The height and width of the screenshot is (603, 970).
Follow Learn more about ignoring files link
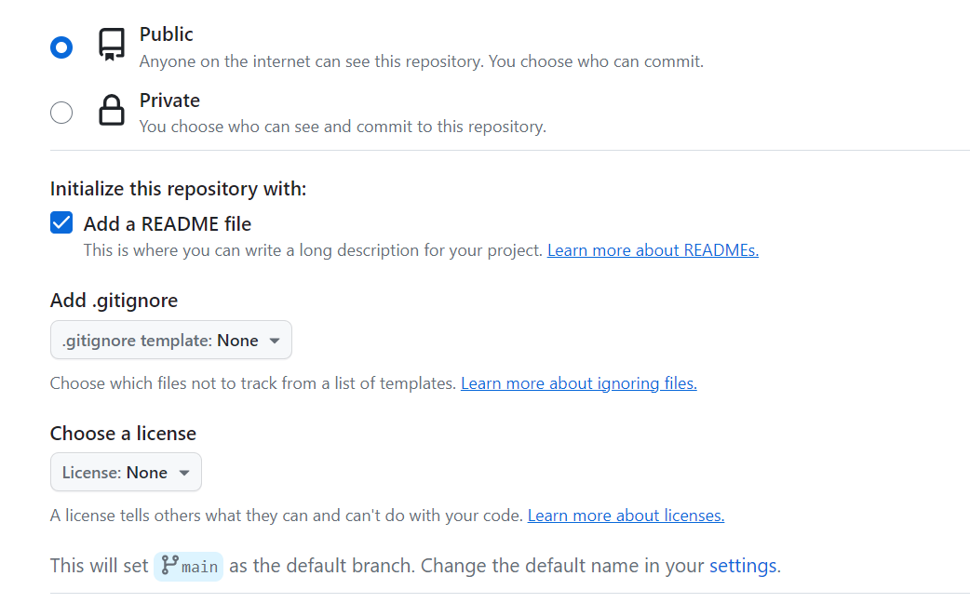tap(578, 383)
